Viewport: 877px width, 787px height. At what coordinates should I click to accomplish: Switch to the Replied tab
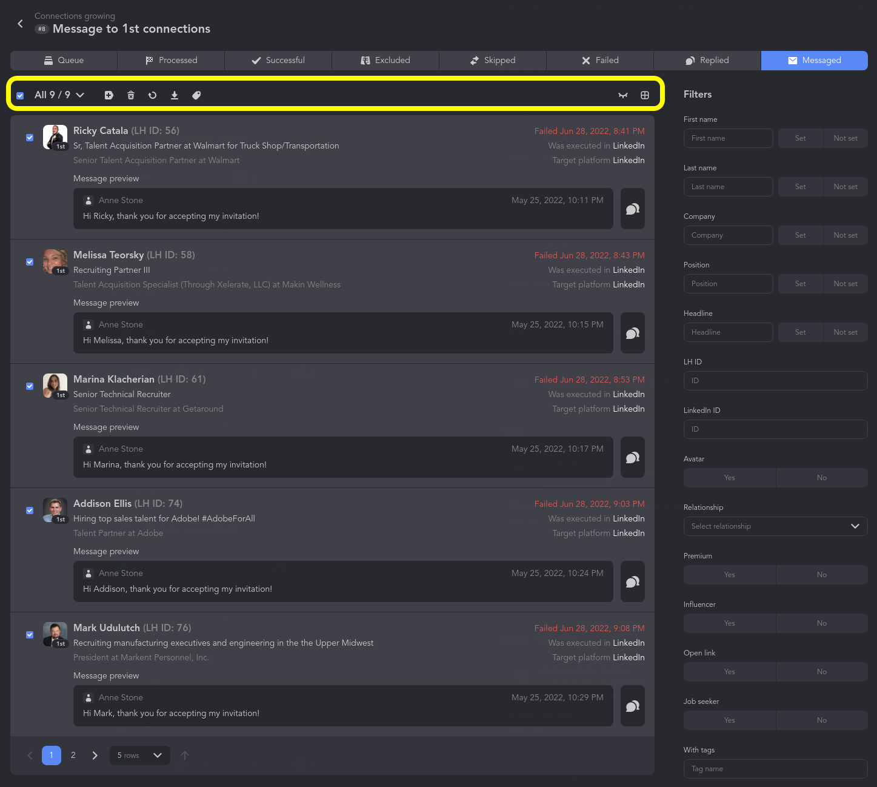click(707, 61)
